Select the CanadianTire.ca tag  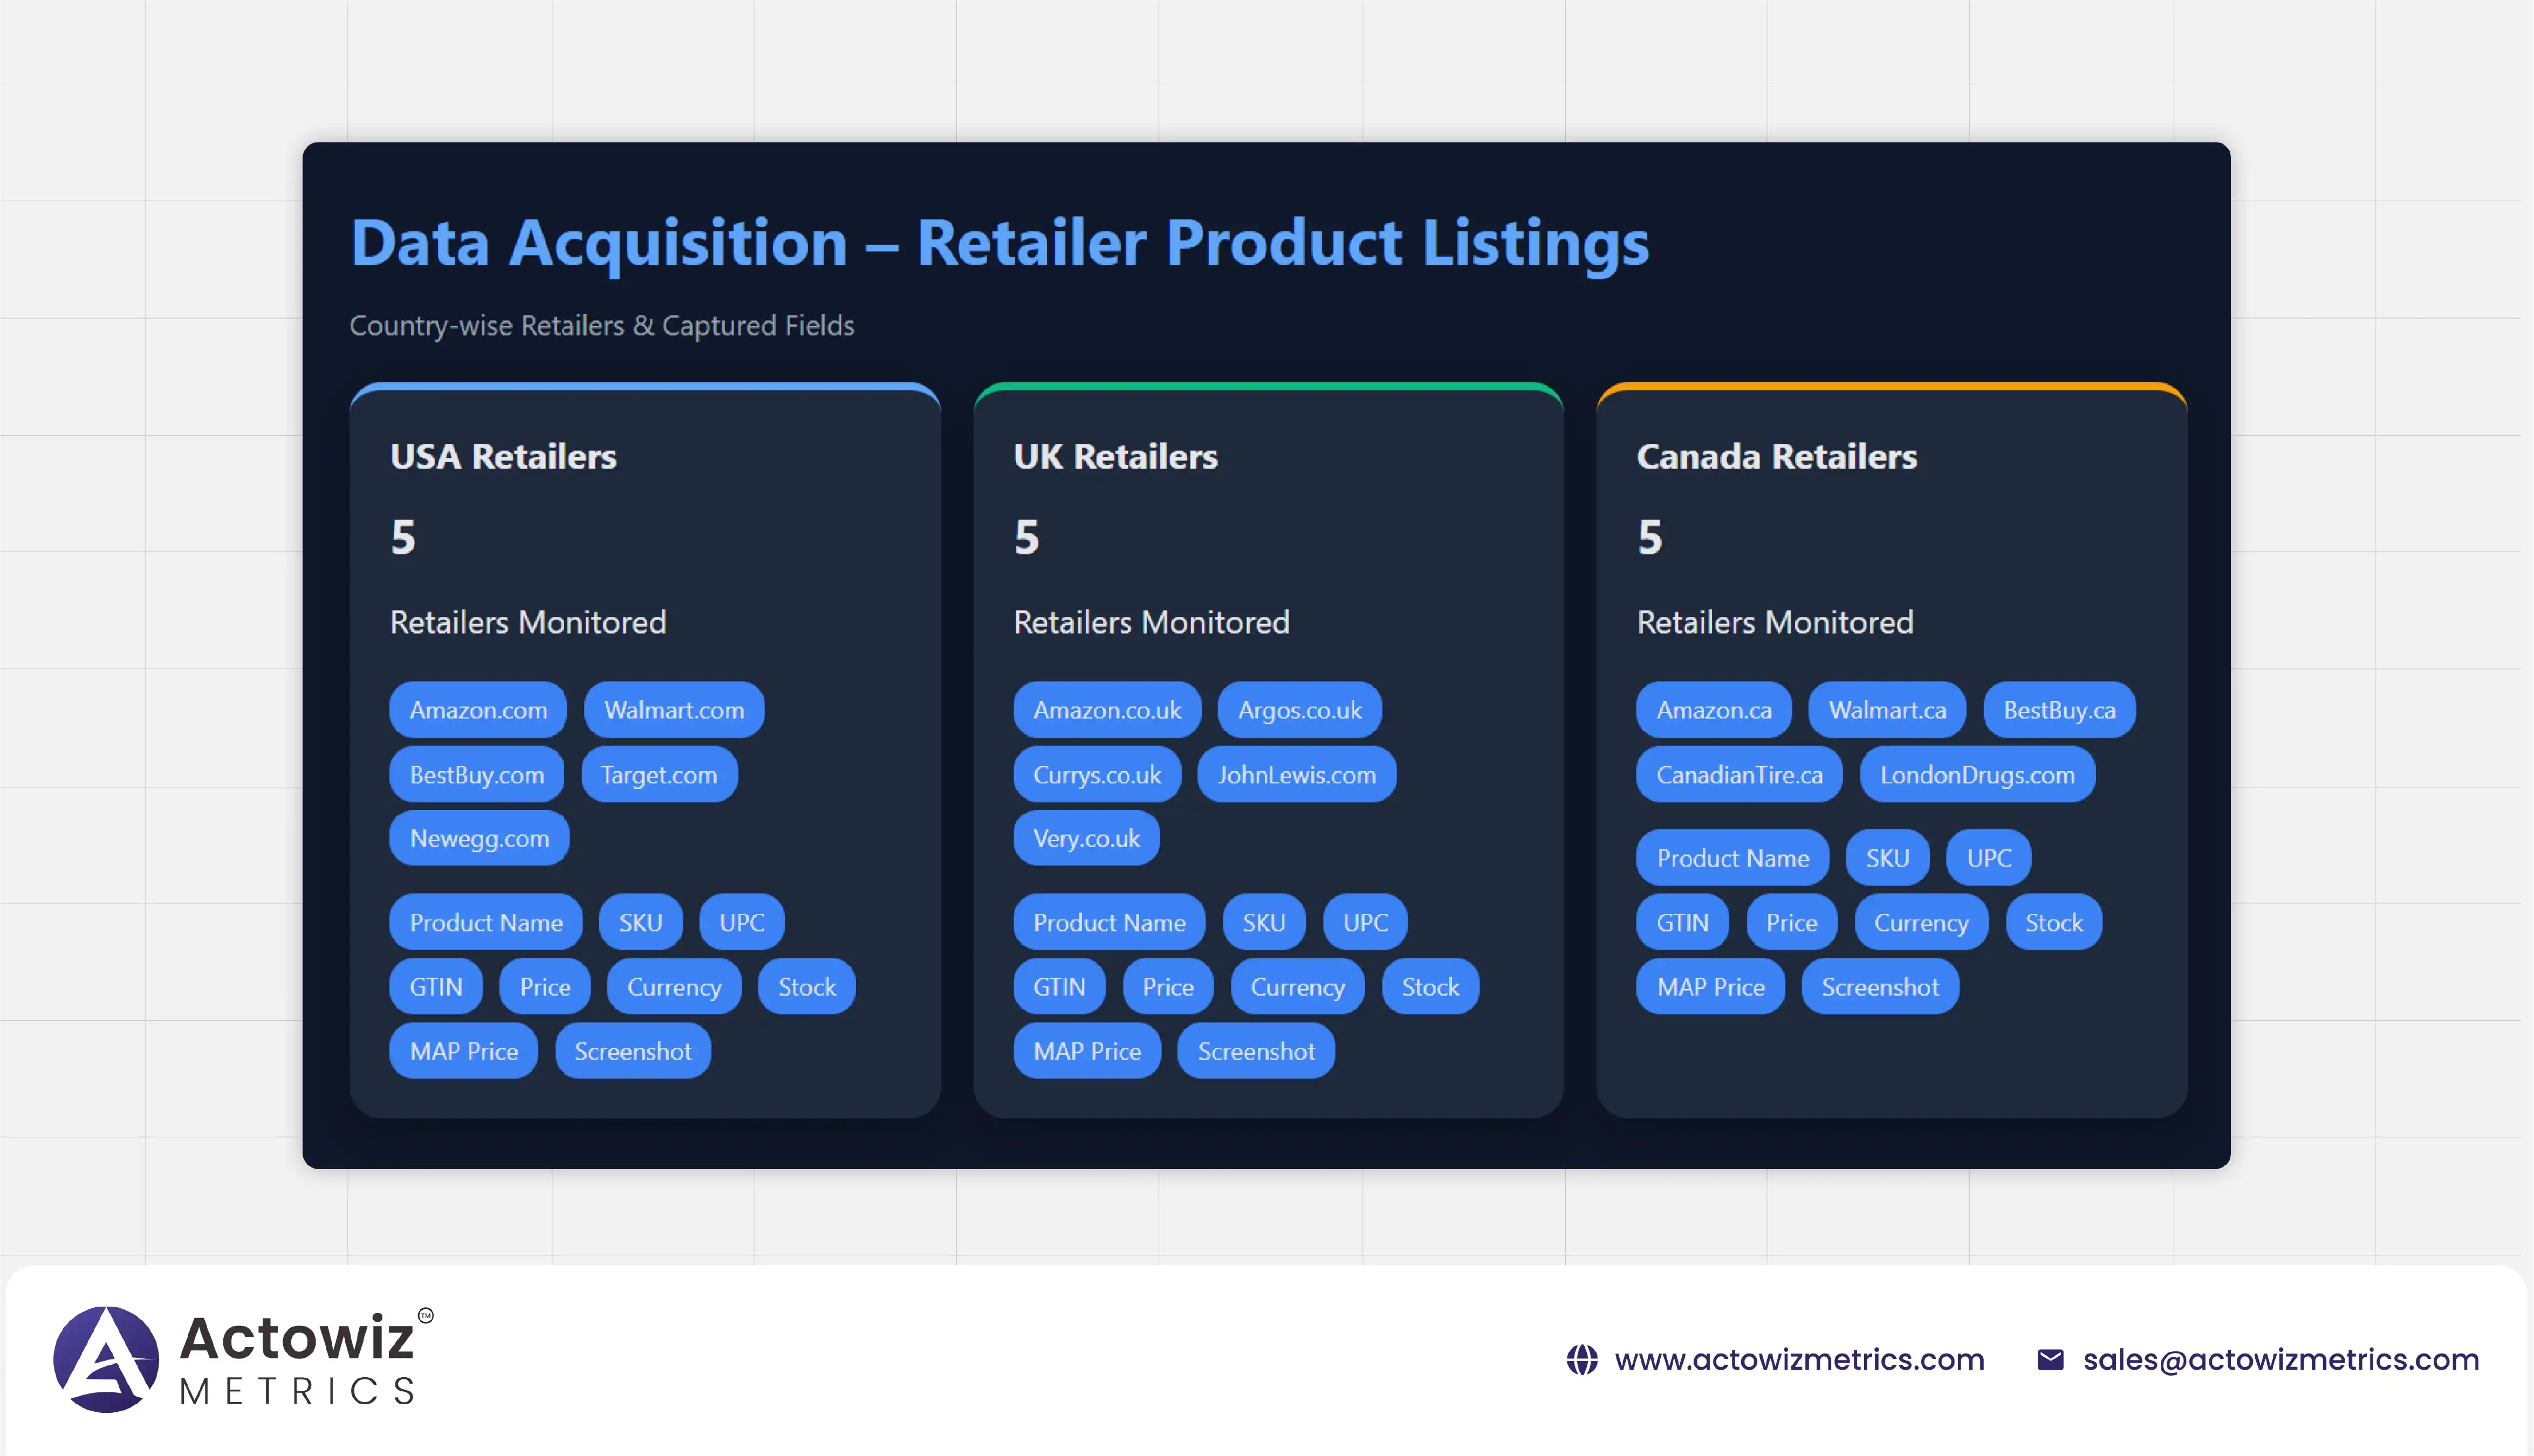click(1739, 775)
